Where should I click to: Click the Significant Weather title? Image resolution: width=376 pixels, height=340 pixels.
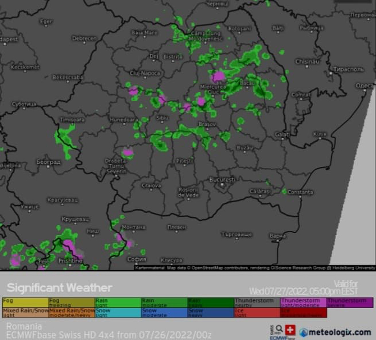pos(59,287)
